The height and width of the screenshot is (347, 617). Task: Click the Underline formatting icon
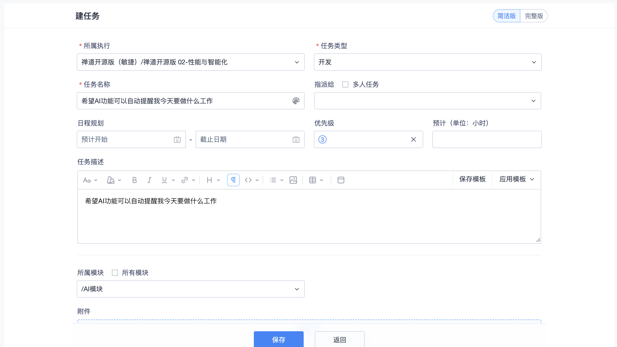[164, 180]
